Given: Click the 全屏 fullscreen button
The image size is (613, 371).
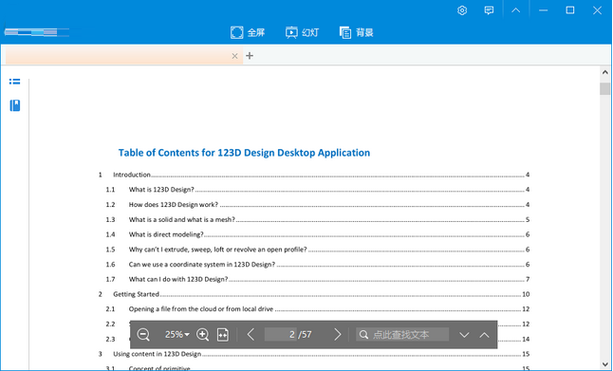Looking at the screenshot, I should [x=248, y=32].
